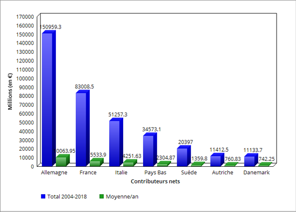
Task: Click the 83008.5 value label
Action: (x=84, y=87)
